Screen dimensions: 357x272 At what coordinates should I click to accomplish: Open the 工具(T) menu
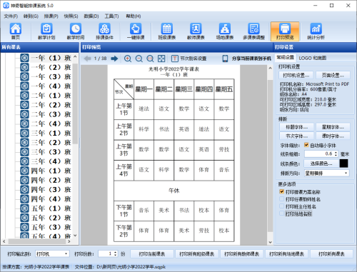point(111,16)
